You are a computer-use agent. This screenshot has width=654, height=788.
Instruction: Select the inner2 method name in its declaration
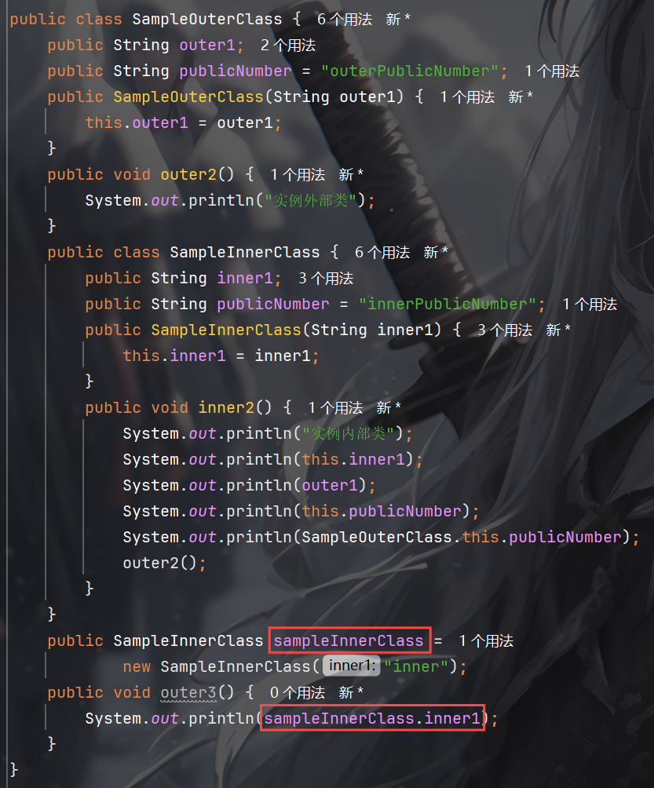(x=226, y=408)
